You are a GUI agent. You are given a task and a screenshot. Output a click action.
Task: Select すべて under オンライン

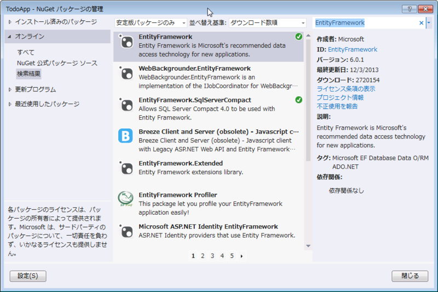[x=26, y=52]
